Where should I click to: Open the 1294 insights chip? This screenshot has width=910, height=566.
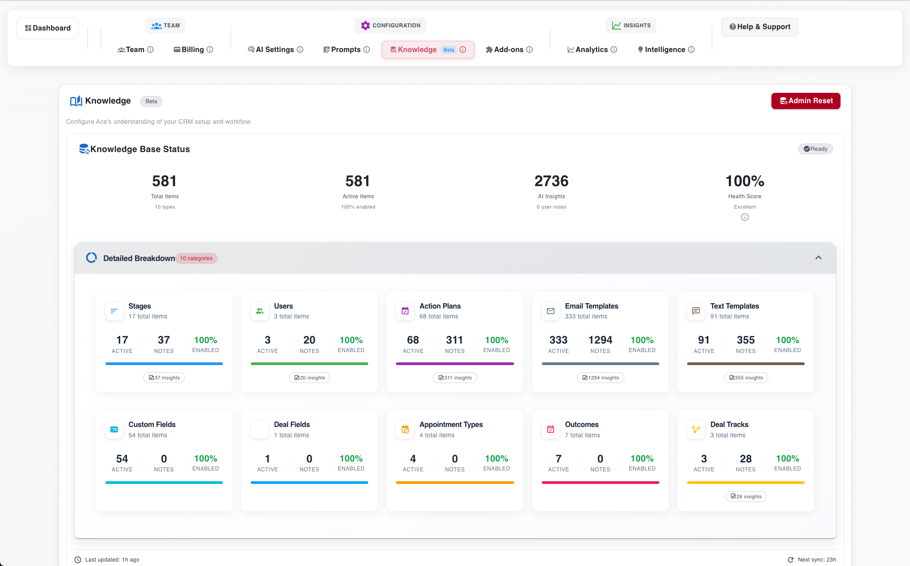[x=600, y=378]
